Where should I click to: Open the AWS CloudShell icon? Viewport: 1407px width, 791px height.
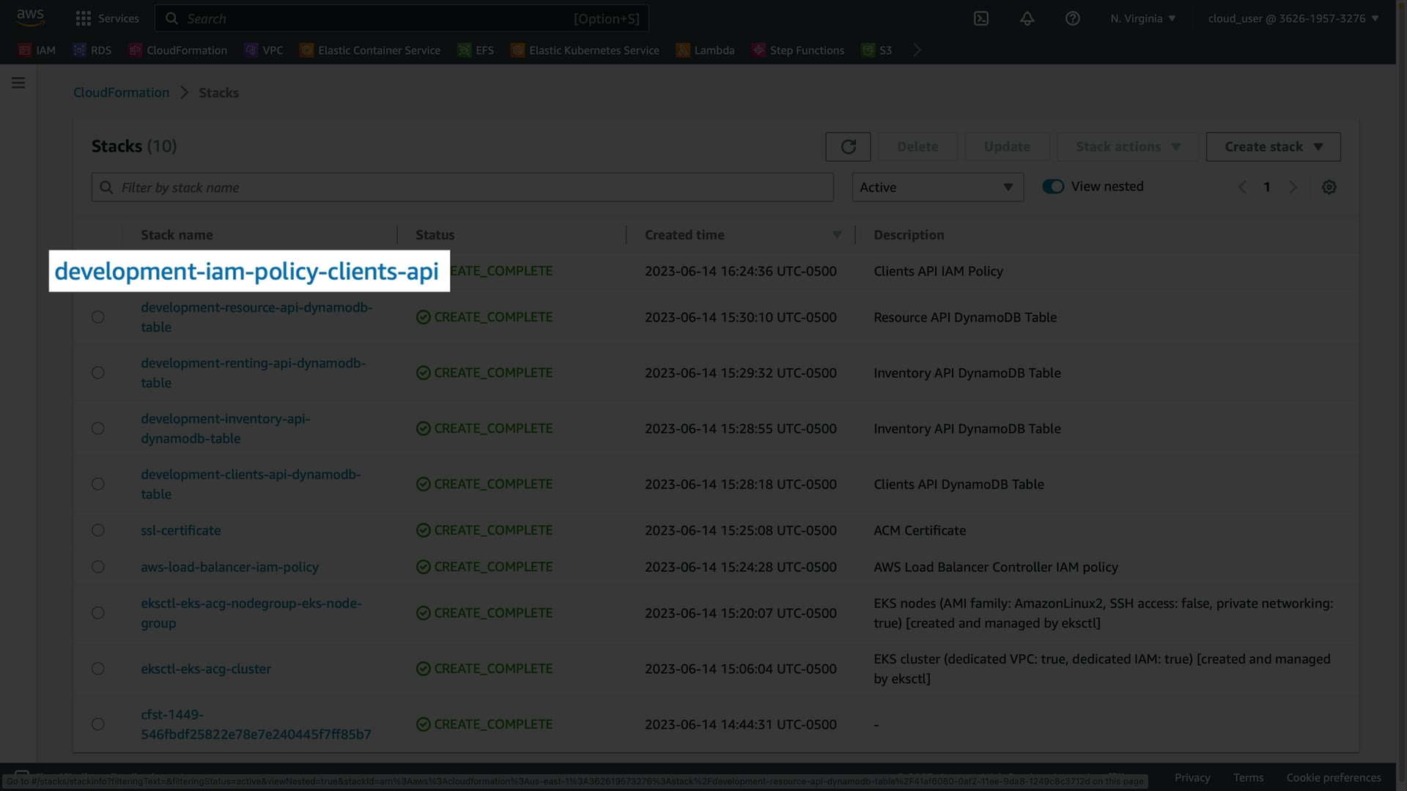(x=981, y=18)
